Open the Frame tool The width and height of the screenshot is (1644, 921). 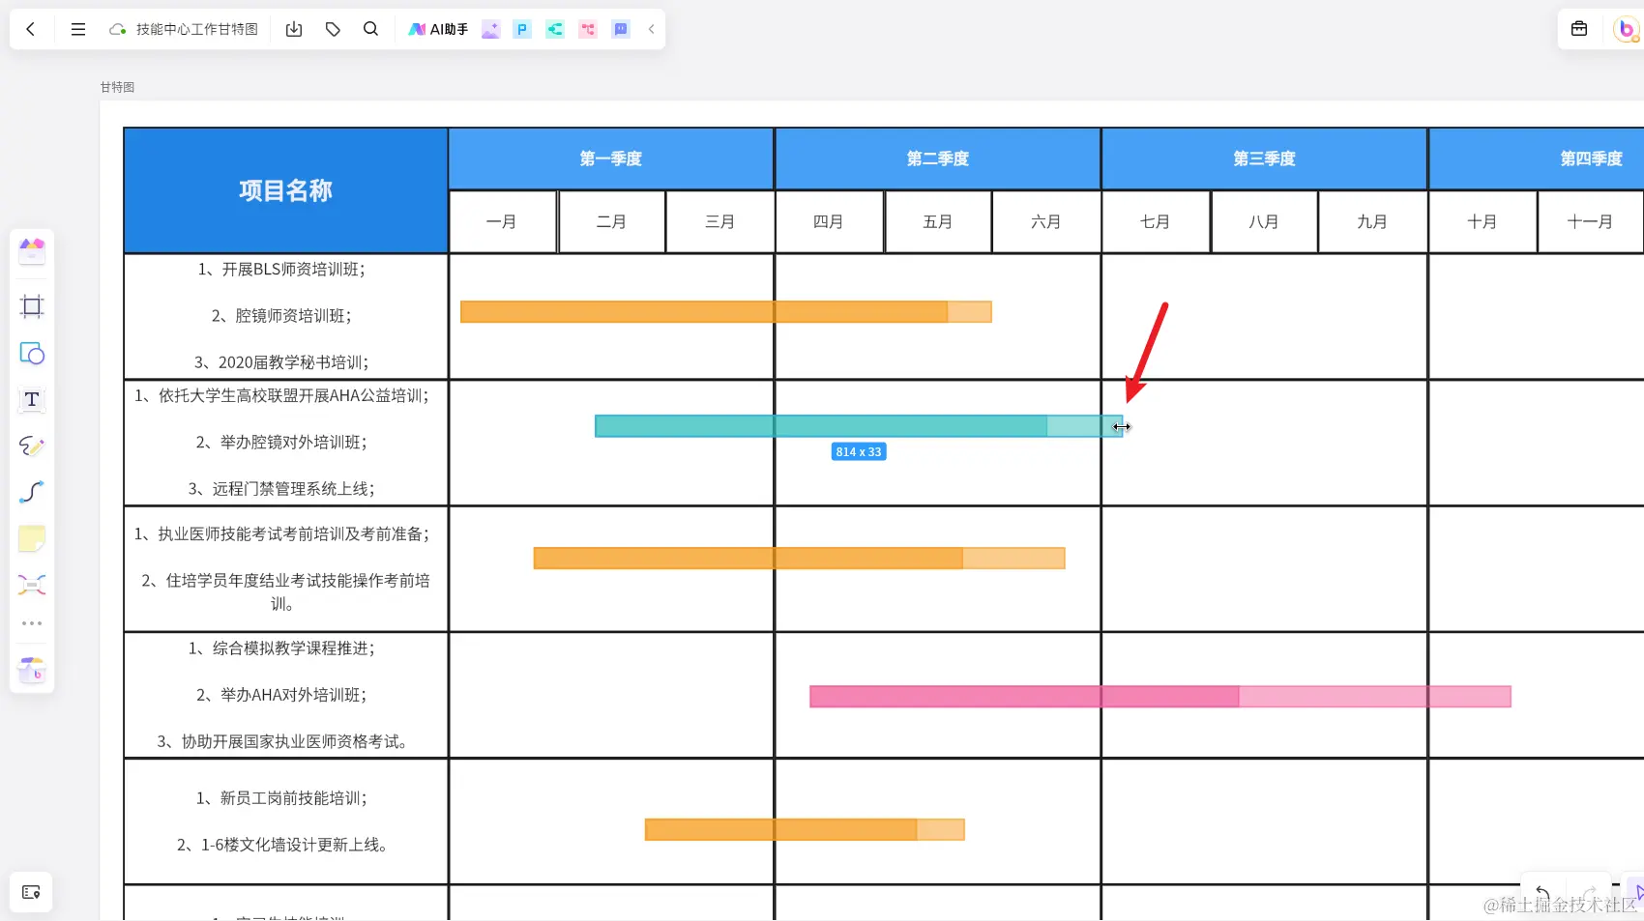tap(32, 306)
